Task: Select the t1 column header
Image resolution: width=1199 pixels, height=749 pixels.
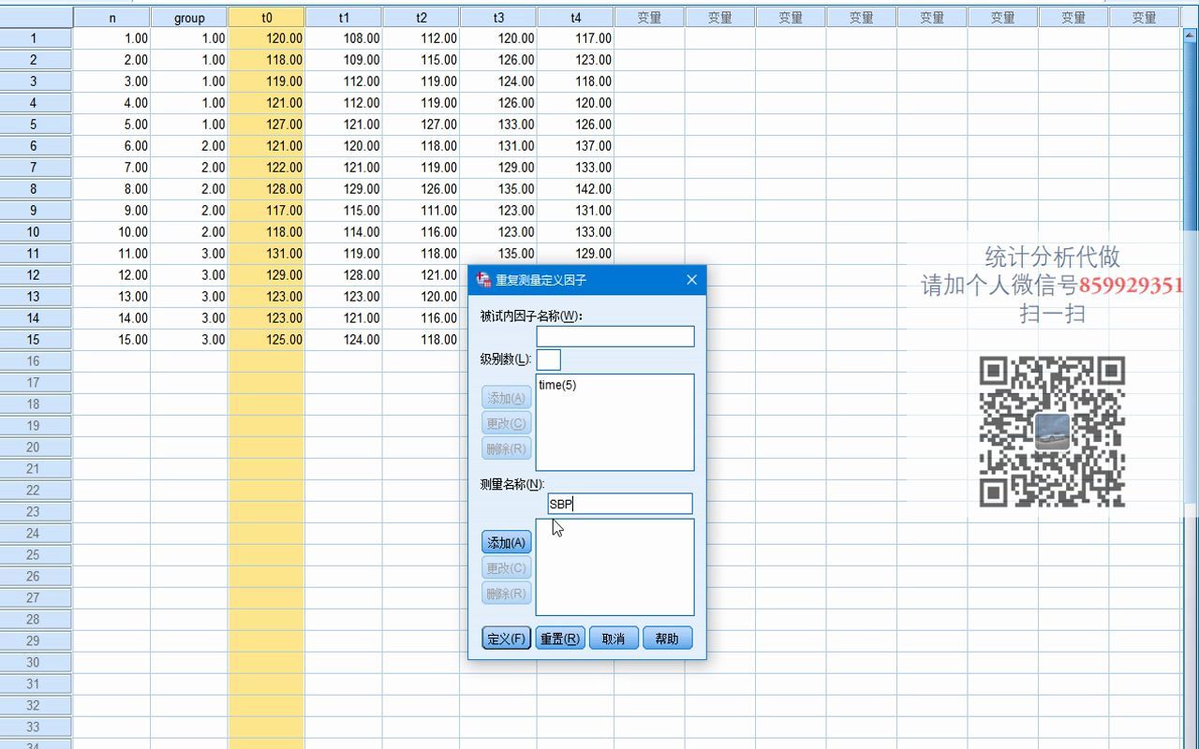Action: 344,18
